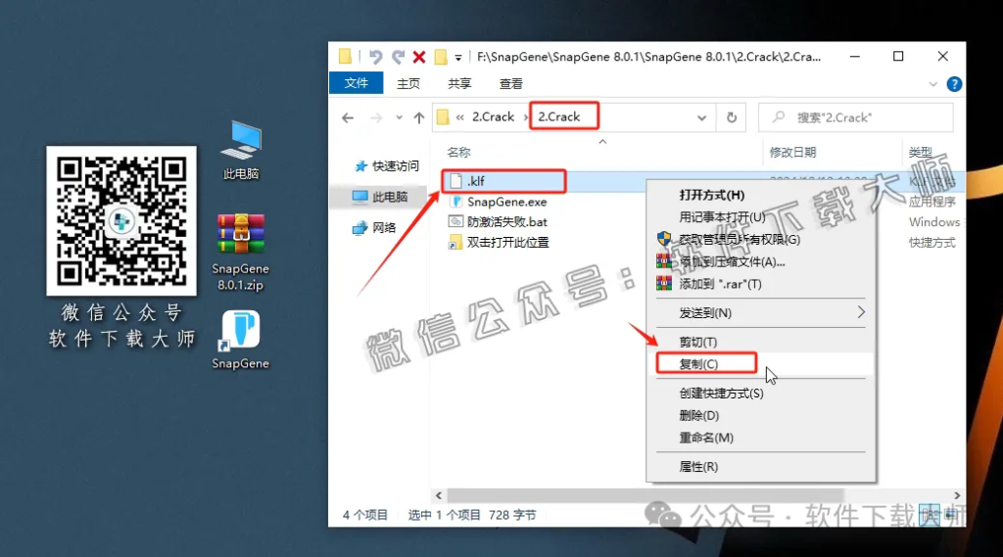This screenshot has height=557, width=1003.
Task: Sort by the 修改日期 column header
Action: tap(792, 152)
